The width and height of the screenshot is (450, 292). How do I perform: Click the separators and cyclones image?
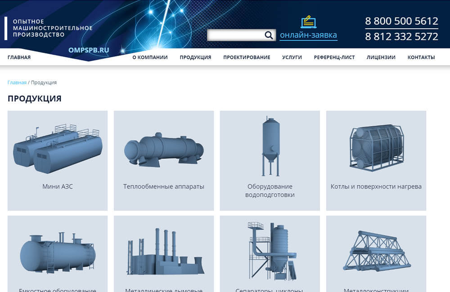pyautogui.click(x=270, y=252)
